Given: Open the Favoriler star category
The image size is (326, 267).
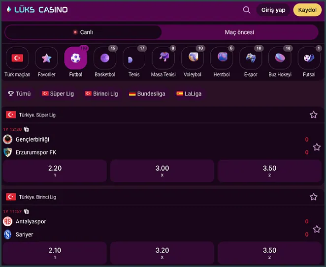Looking at the screenshot, I should coord(46,58).
